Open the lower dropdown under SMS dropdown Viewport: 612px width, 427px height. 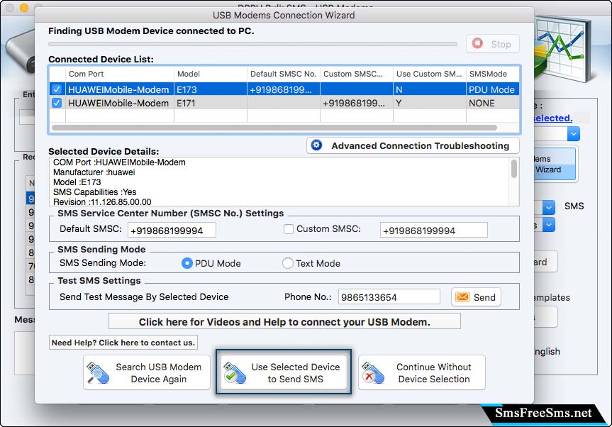549,225
